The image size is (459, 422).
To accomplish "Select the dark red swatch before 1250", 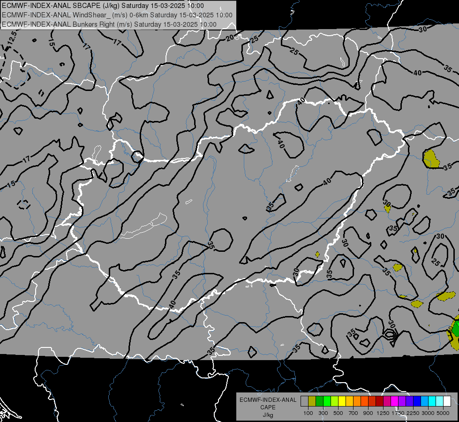I will click(379, 401).
